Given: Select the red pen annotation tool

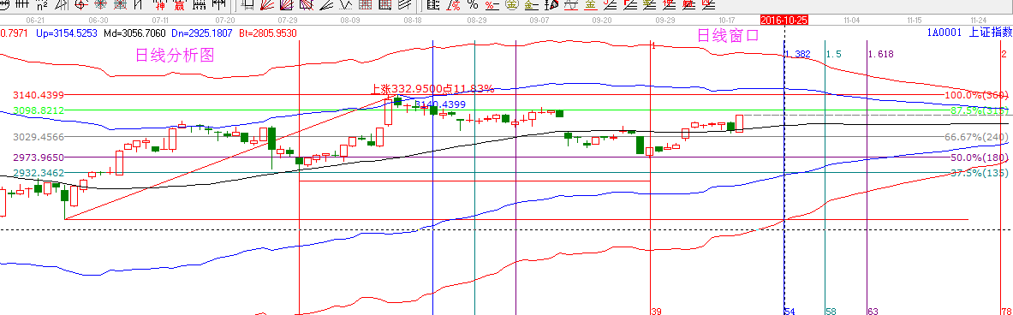Looking at the screenshot, I should [x=551, y=4].
